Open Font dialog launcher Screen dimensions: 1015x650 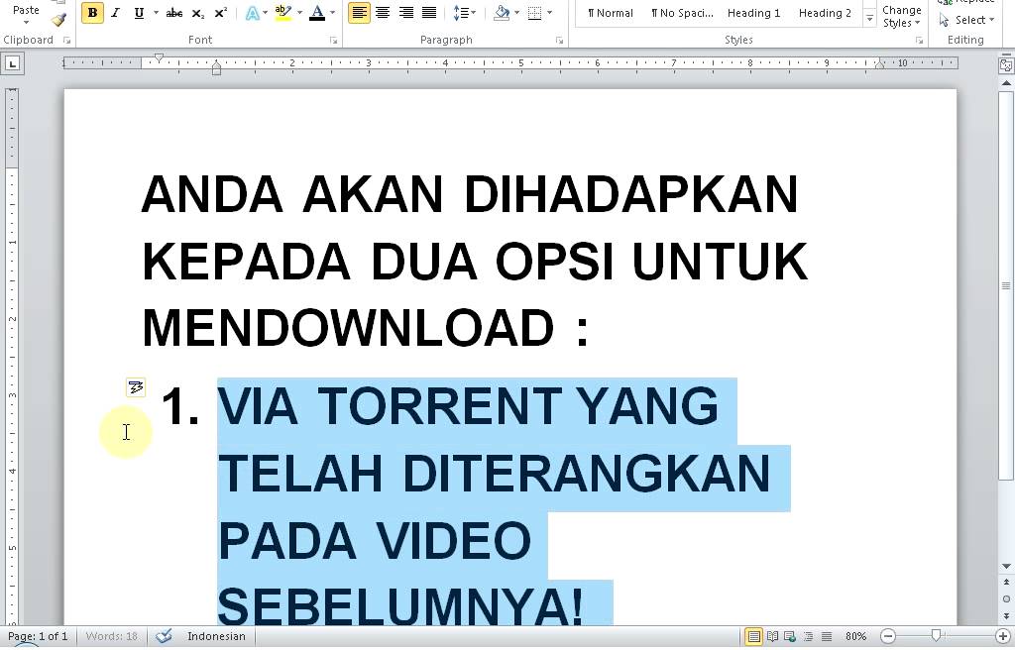(333, 41)
